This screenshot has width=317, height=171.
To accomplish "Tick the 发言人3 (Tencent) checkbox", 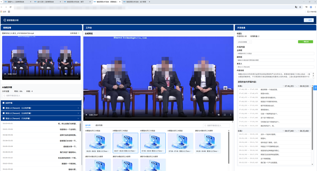I will coord(3,108).
